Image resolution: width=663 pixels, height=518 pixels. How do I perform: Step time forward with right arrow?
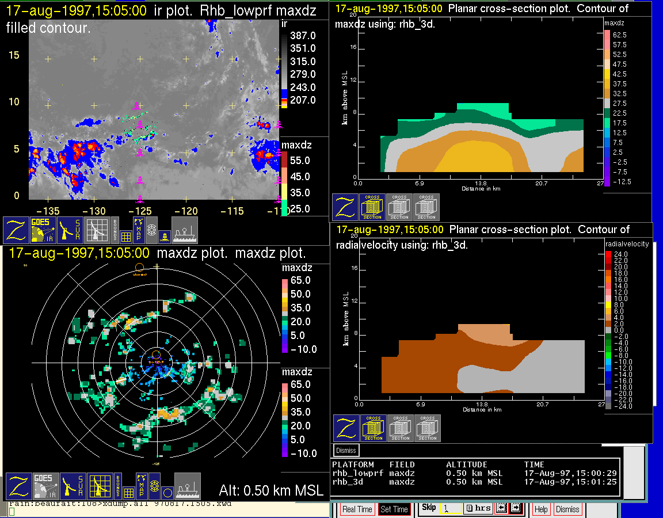click(x=515, y=509)
